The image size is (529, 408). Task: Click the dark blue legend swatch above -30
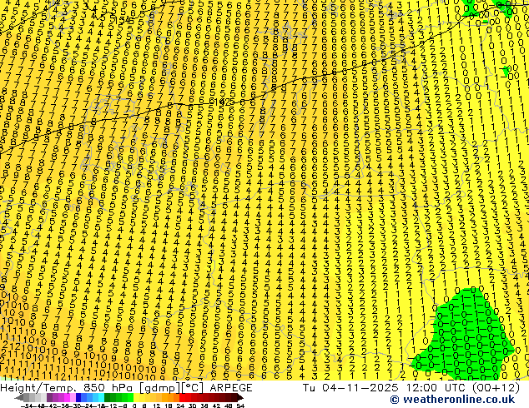(x=78, y=397)
